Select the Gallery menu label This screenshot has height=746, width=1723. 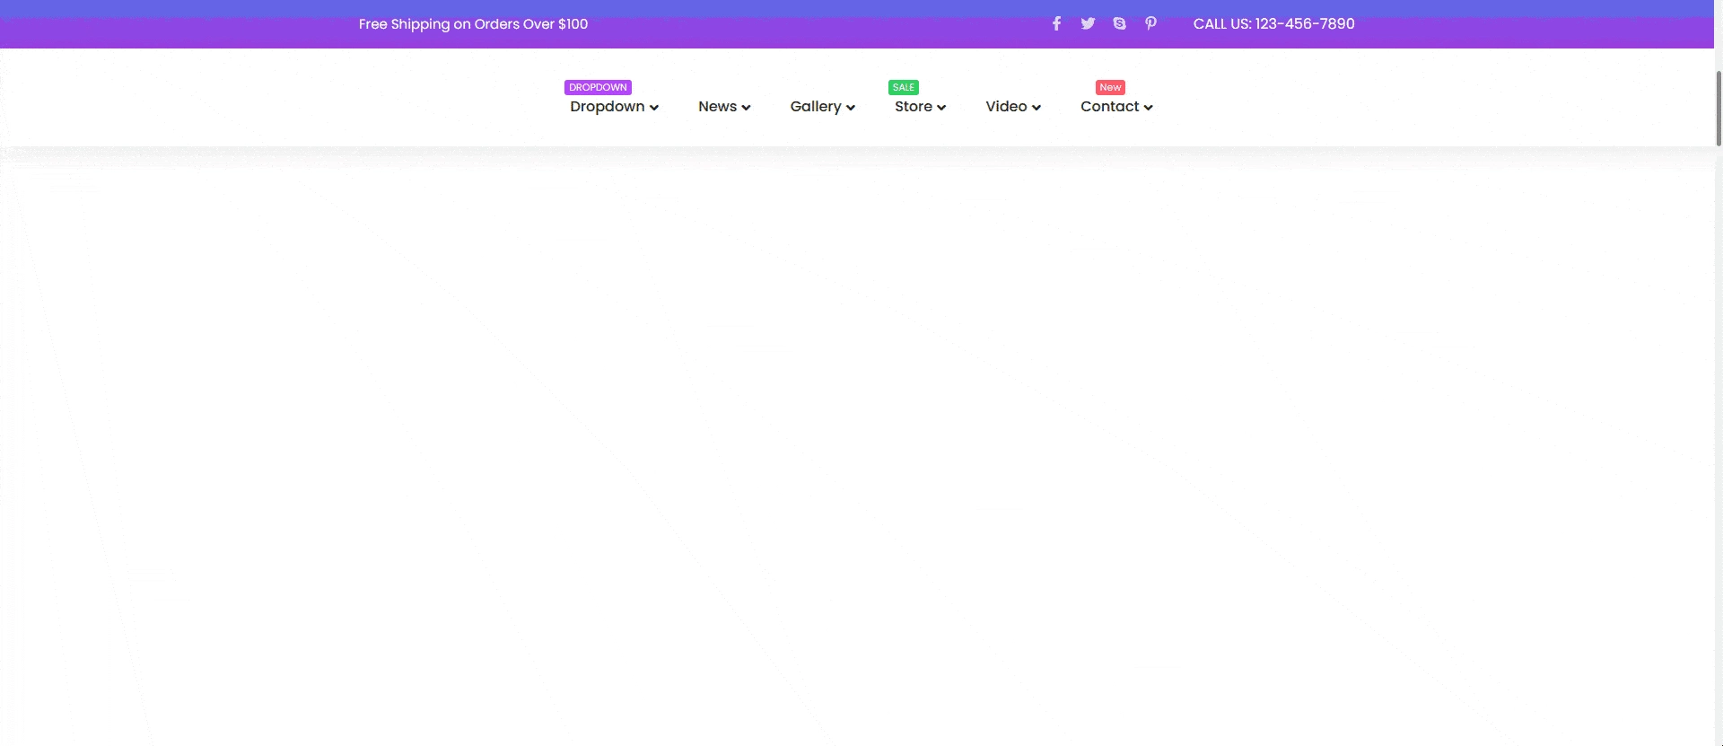(815, 107)
